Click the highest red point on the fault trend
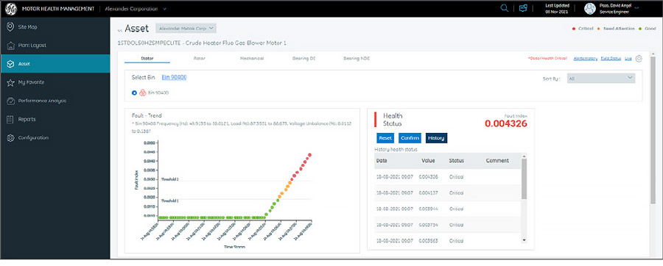The image size is (663, 266). point(310,155)
